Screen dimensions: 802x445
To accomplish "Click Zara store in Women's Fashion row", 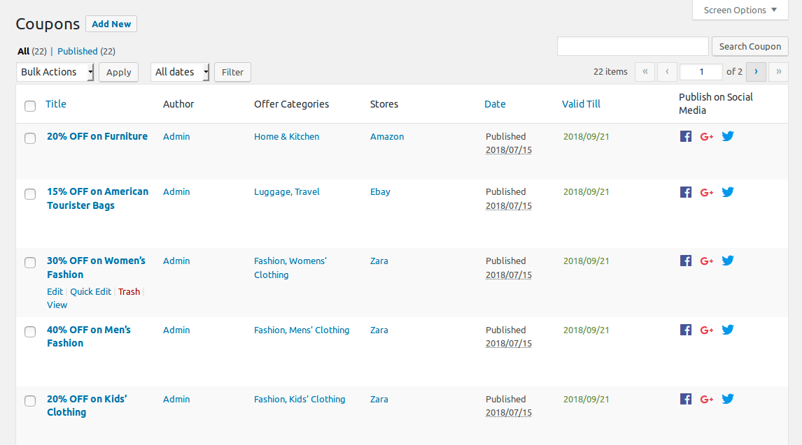I will 379,261.
